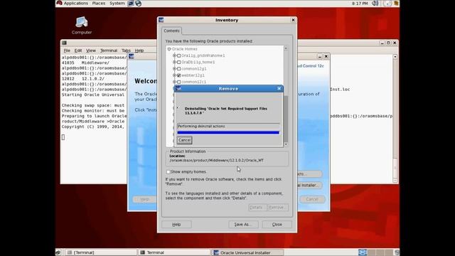Click the Computer desktop icon
The image size is (455, 256).
[x=82, y=26]
